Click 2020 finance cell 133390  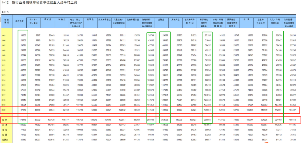[x=164, y=110]
